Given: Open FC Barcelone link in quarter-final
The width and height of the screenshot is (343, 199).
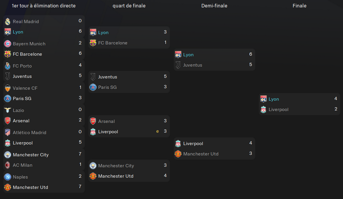Looking at the screenshot, I should (113, 43).
